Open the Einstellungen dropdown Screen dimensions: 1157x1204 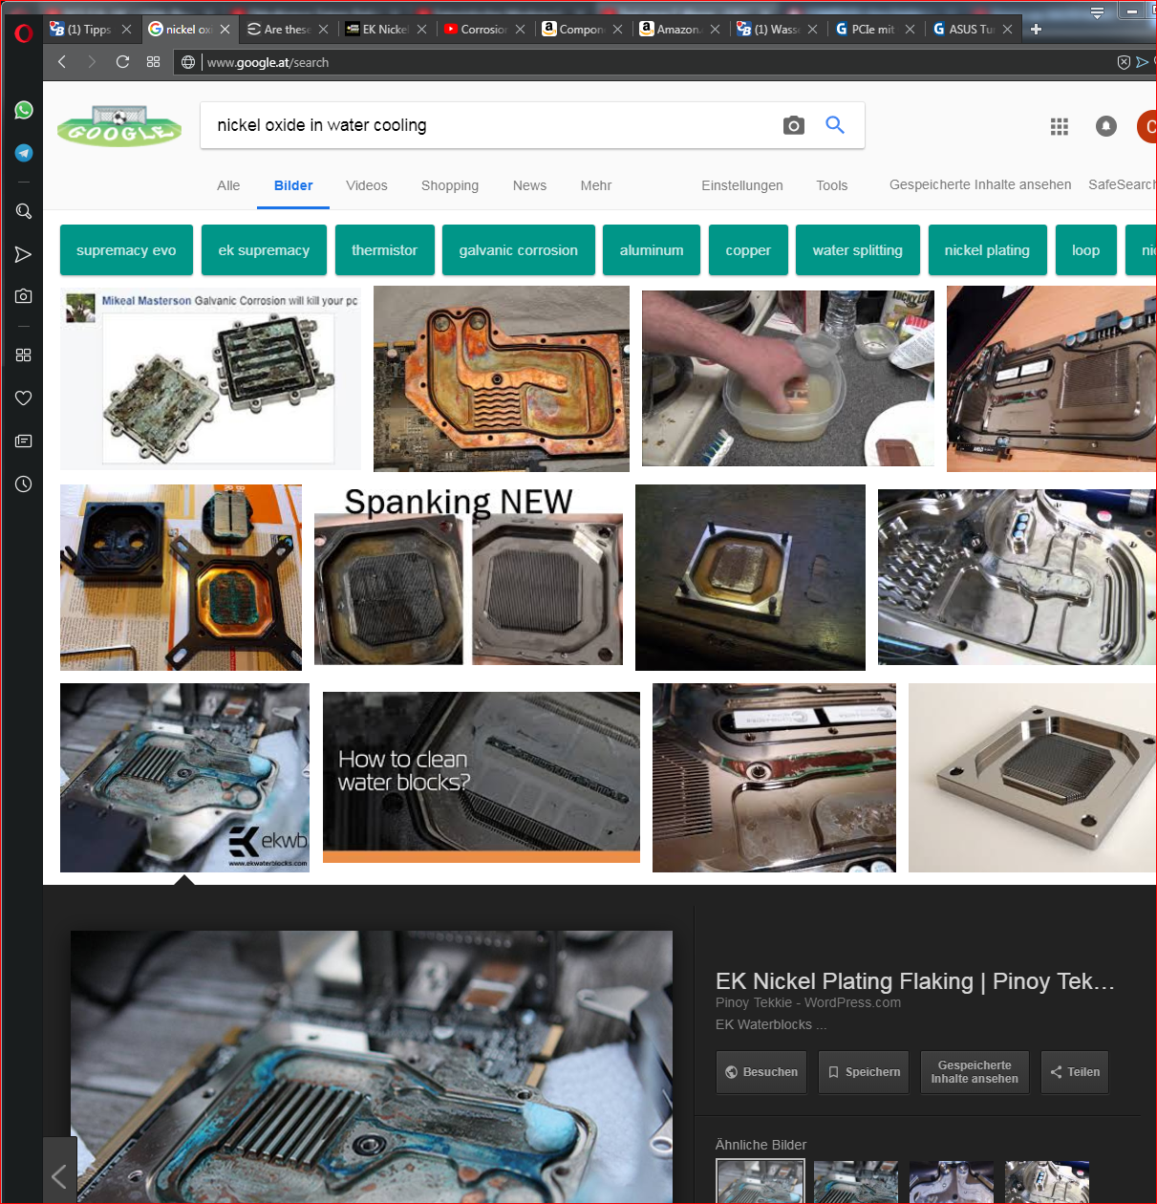pos(742,185)
